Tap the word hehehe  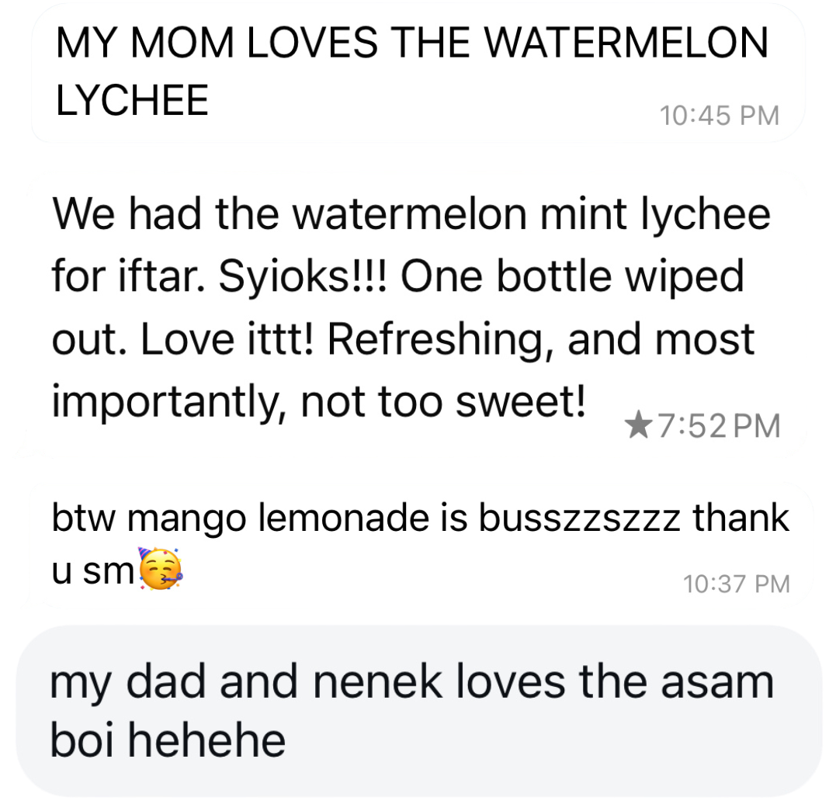[x=207, y=740]
